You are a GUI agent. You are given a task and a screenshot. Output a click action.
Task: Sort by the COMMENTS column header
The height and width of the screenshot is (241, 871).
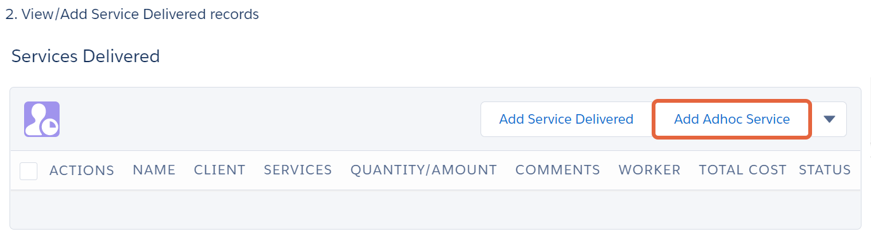(x=558, y=170)
